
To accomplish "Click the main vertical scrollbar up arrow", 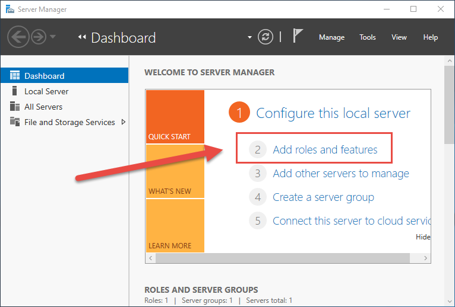I will pos(450,61).
